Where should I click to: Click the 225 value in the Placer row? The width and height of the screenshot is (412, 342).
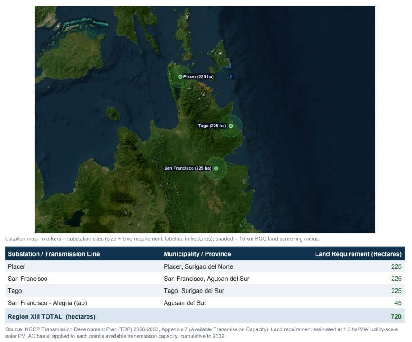396,266
